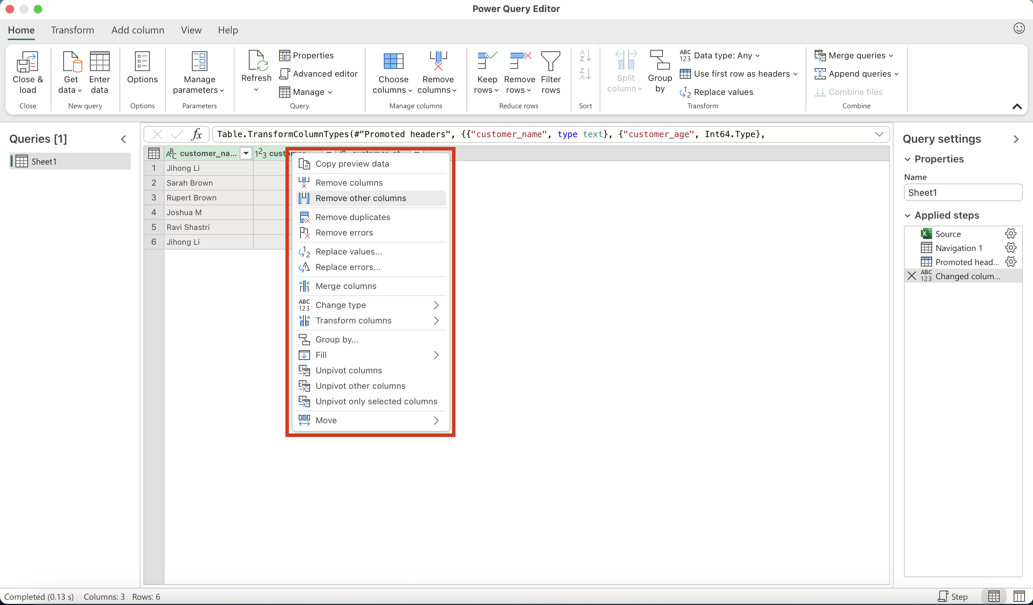Image resolution: width=1033 pixels, height=605 pixels.
Task: Click the Refresh icon
Action: coord(256,62)
